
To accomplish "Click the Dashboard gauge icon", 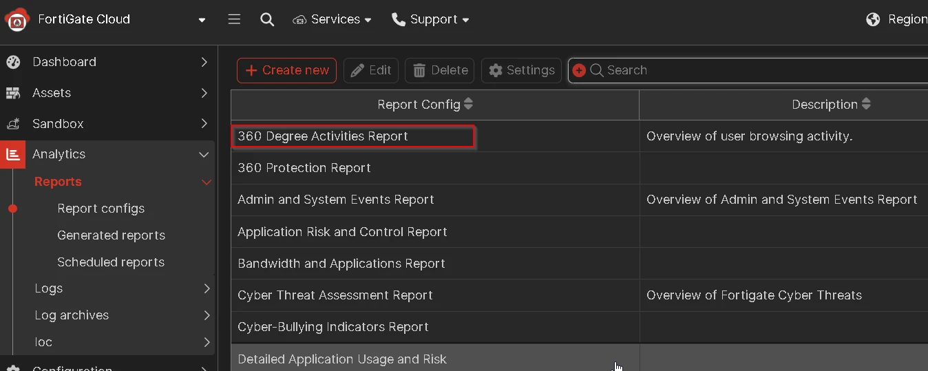I will click(13, 62).
